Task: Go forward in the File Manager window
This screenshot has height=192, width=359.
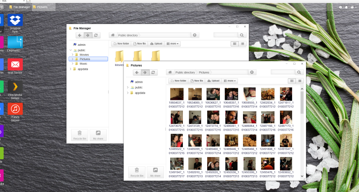Action: click(x=88, y=35)
